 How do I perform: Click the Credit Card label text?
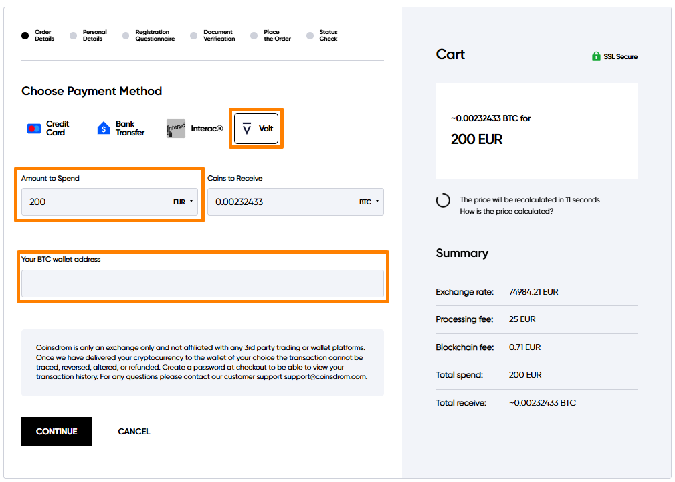(x=58, y=128)
